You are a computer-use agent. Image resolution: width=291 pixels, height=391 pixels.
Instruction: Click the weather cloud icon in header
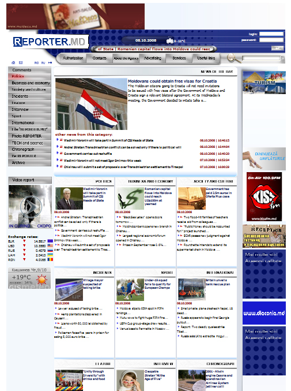pyautogui.click(x=170, y=40)
